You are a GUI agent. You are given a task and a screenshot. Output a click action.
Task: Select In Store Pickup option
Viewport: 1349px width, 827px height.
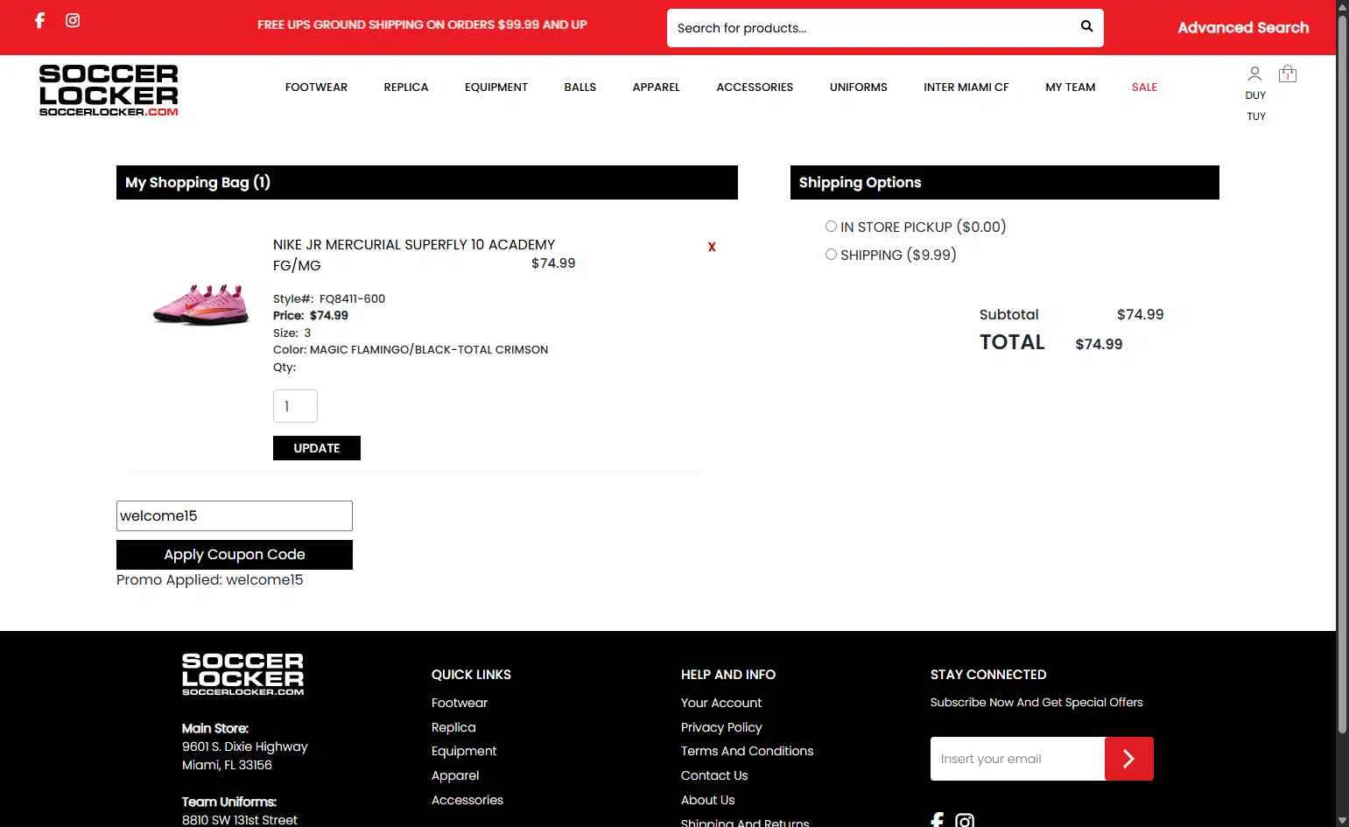pyautogui.click(x=831, y=227)
